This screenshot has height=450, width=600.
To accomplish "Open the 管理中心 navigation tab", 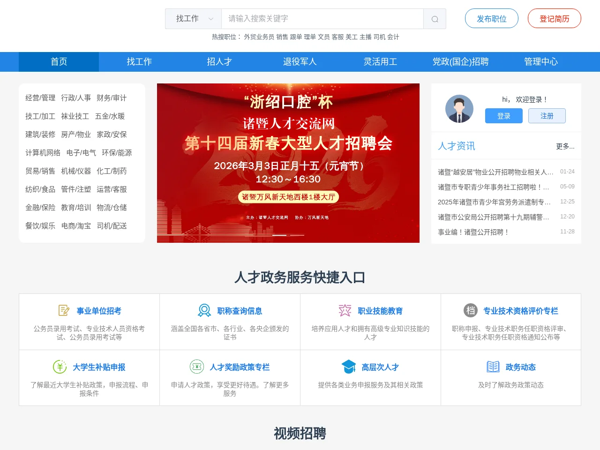I will click(x=541, y=62).
